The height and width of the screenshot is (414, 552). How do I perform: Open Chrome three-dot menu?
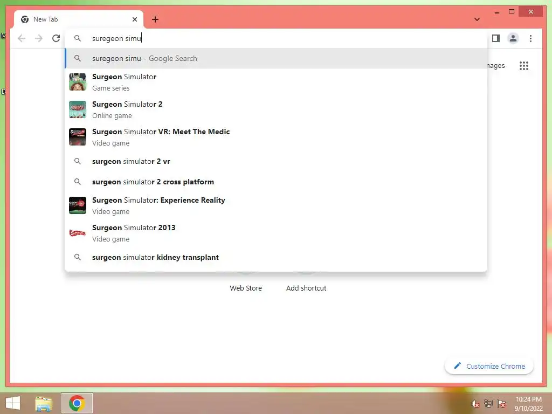click(x=530, y=38)
